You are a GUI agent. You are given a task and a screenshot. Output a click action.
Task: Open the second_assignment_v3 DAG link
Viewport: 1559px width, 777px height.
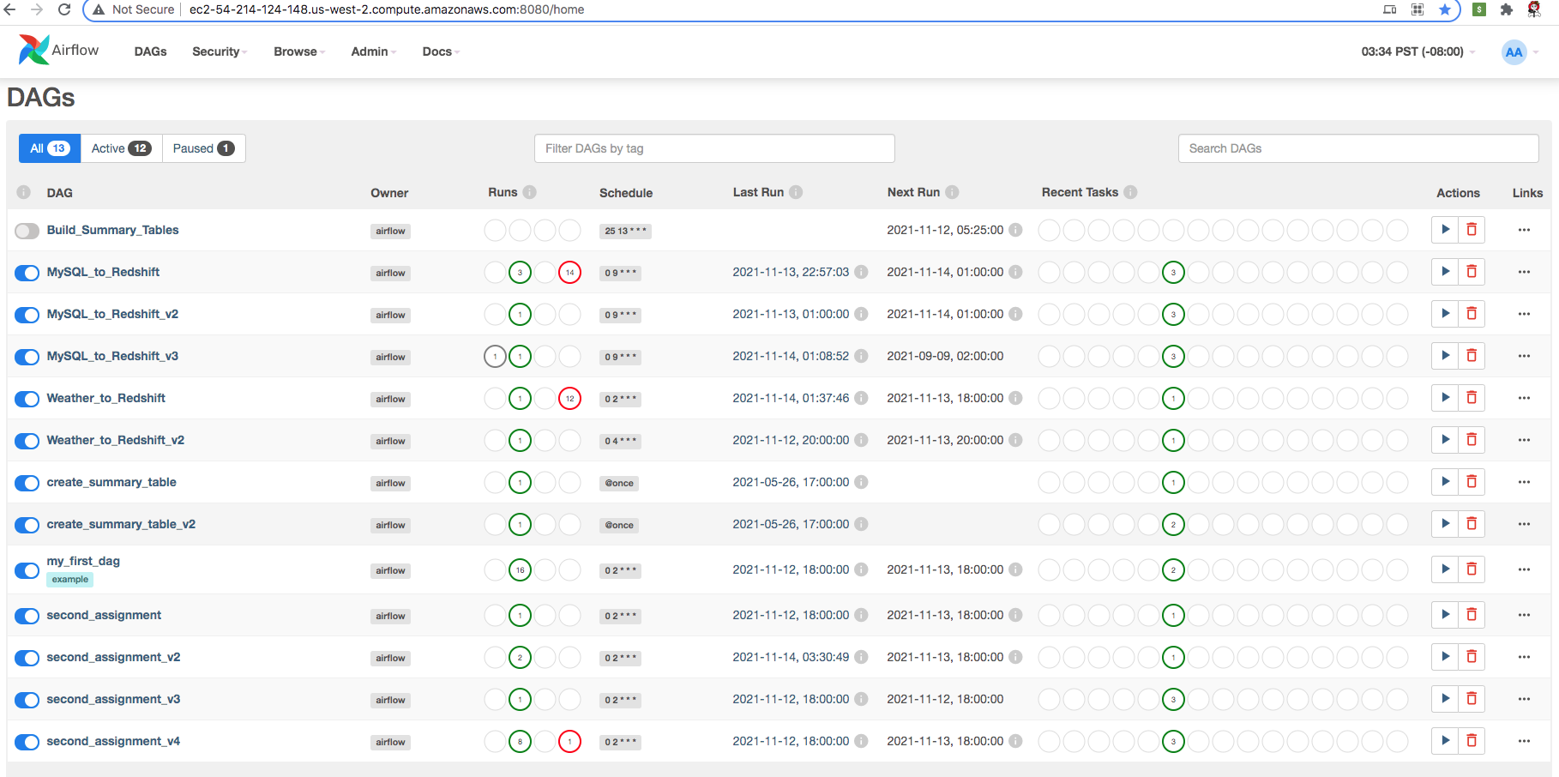tap(113, 699)
